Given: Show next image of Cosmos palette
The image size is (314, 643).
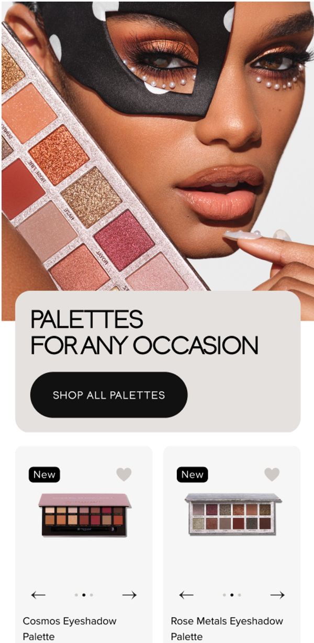Looking at the screenshot, I should (129, 595).
